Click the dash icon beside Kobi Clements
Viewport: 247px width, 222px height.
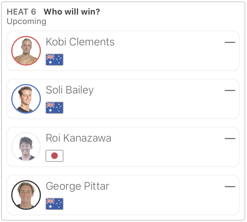click(230, 42)
